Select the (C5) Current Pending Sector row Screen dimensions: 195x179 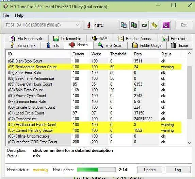(x=94, y=130)
